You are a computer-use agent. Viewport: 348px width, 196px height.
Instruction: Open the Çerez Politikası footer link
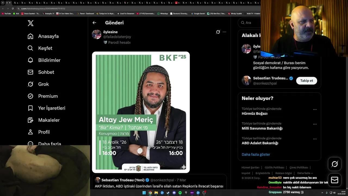coord(299,167)
